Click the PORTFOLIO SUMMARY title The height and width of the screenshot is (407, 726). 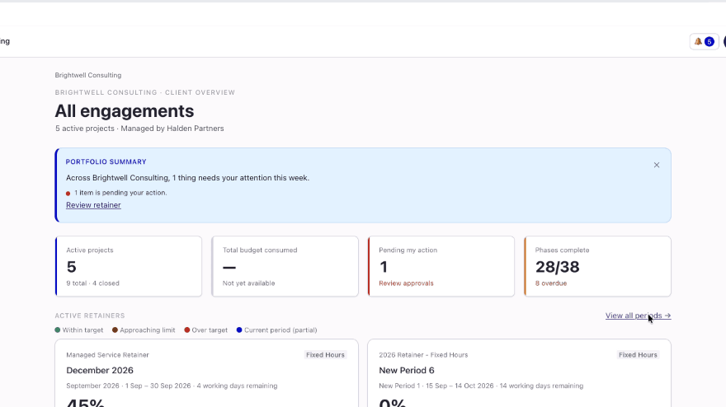click(106, 161)
